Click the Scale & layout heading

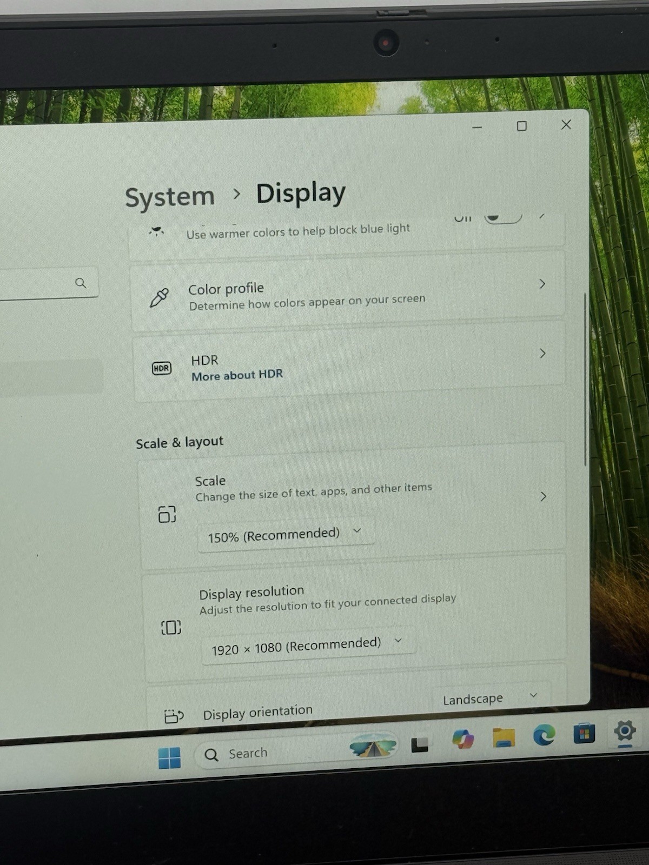click(180, 442)
